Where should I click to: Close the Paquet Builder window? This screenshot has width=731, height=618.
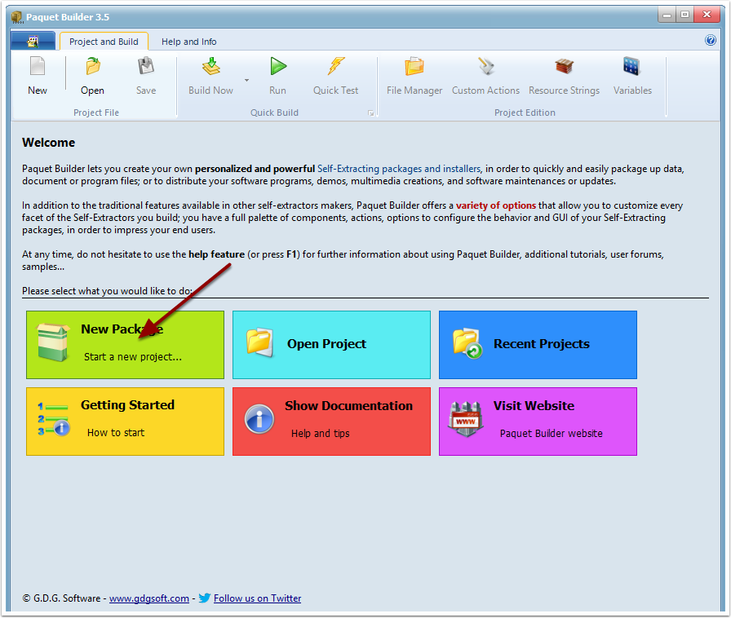(707, 15)
